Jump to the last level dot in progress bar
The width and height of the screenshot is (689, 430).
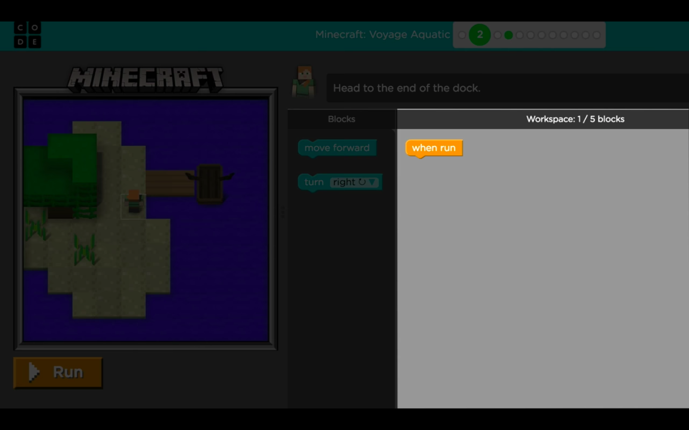click(596, 35)
